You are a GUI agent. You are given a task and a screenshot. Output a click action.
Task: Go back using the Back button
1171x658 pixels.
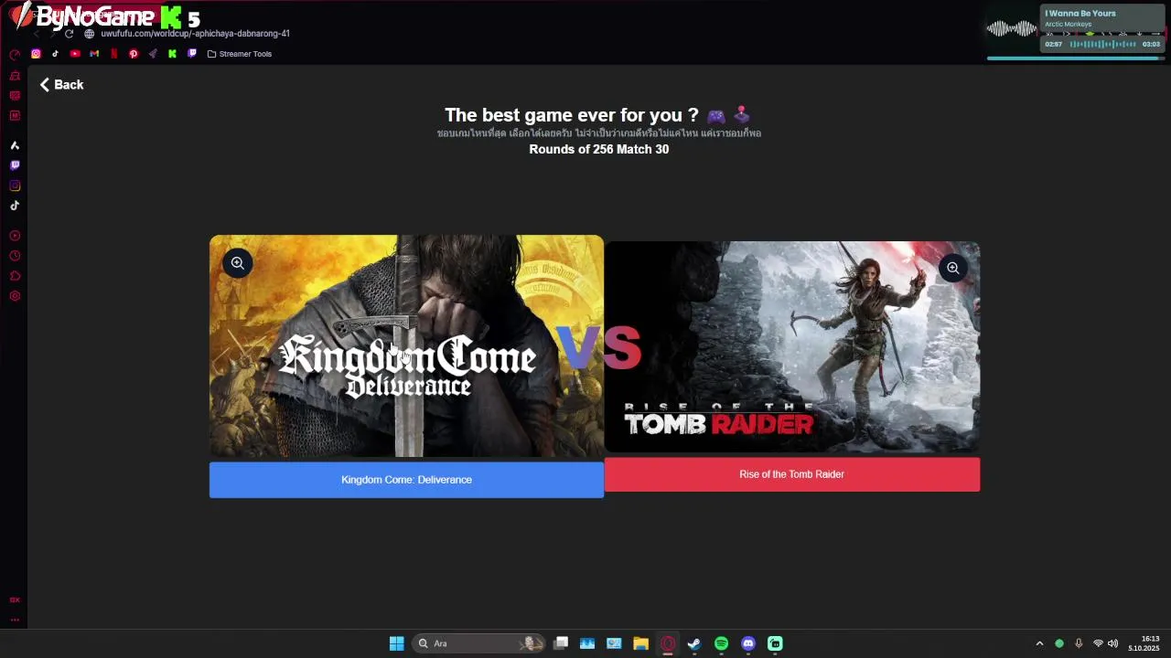pos(61,84)
